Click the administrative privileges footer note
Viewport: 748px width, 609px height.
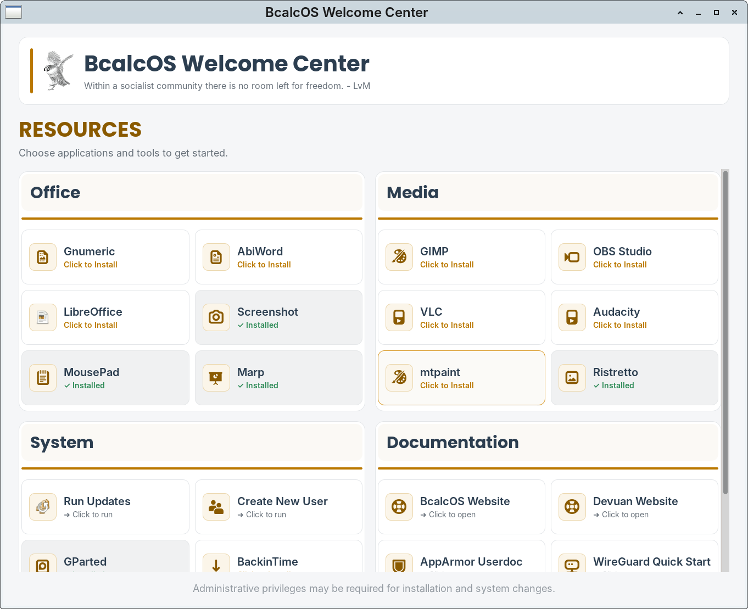click(374, 589)
